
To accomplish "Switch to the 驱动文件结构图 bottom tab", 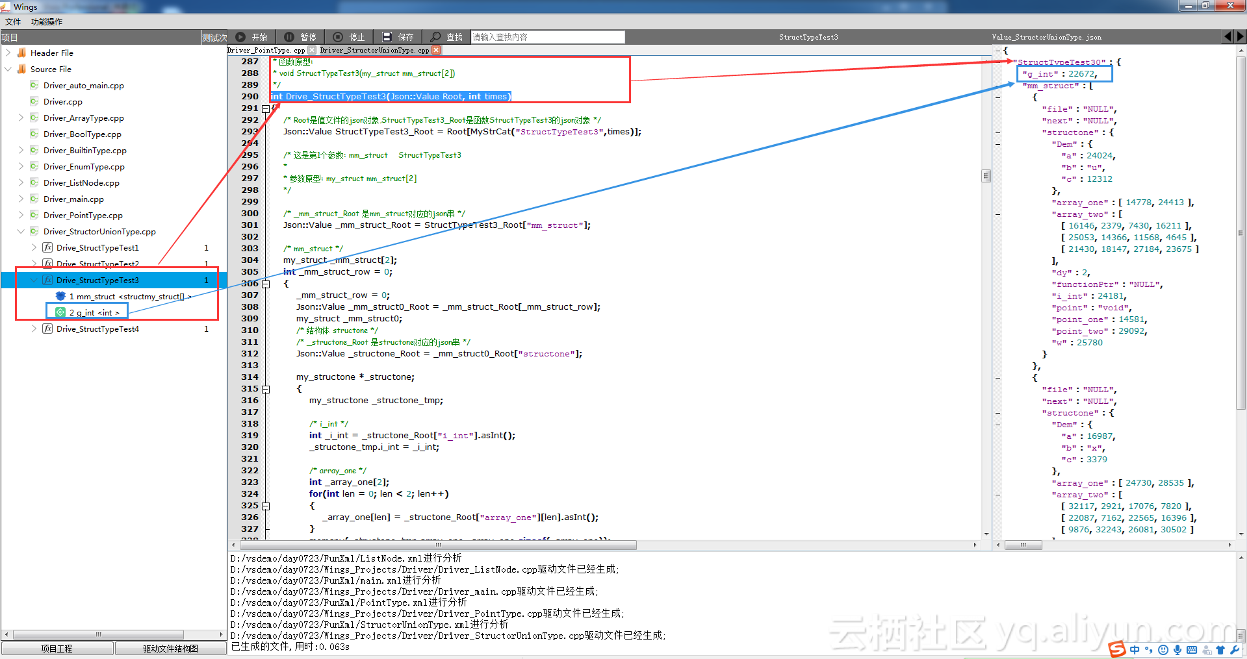I will tap(171, 649).
